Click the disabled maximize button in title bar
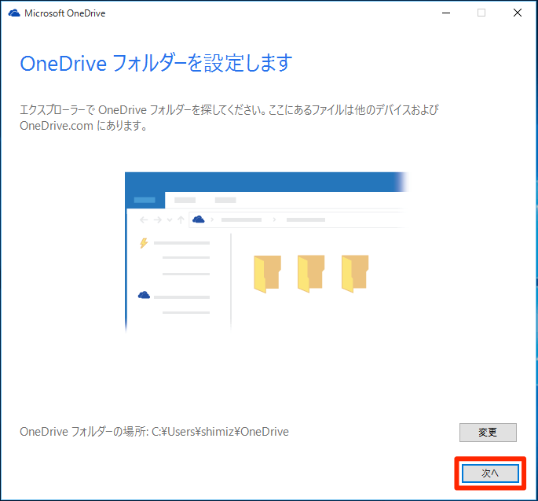The image size is (538, 501). pyautogui.click(x=481, y=13)
